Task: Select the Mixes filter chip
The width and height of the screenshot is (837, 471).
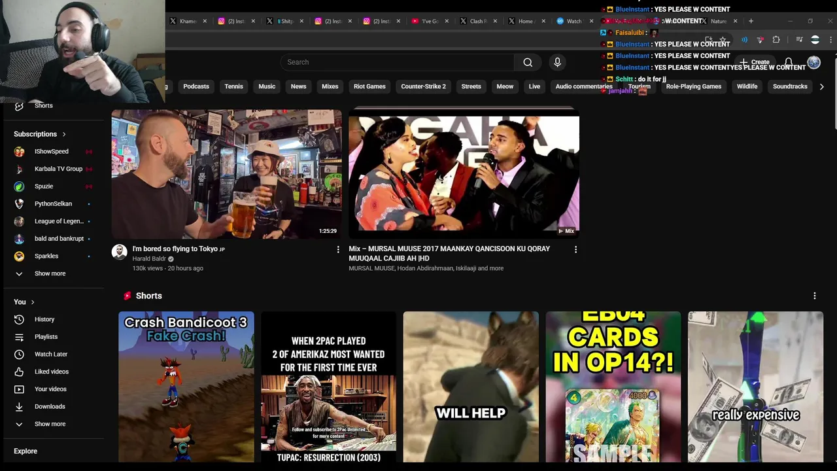Action: point(330,86)
